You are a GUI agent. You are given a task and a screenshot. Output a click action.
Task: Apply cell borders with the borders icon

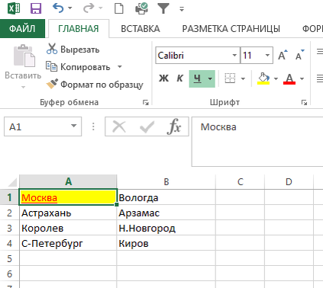(x=230, y=78)
